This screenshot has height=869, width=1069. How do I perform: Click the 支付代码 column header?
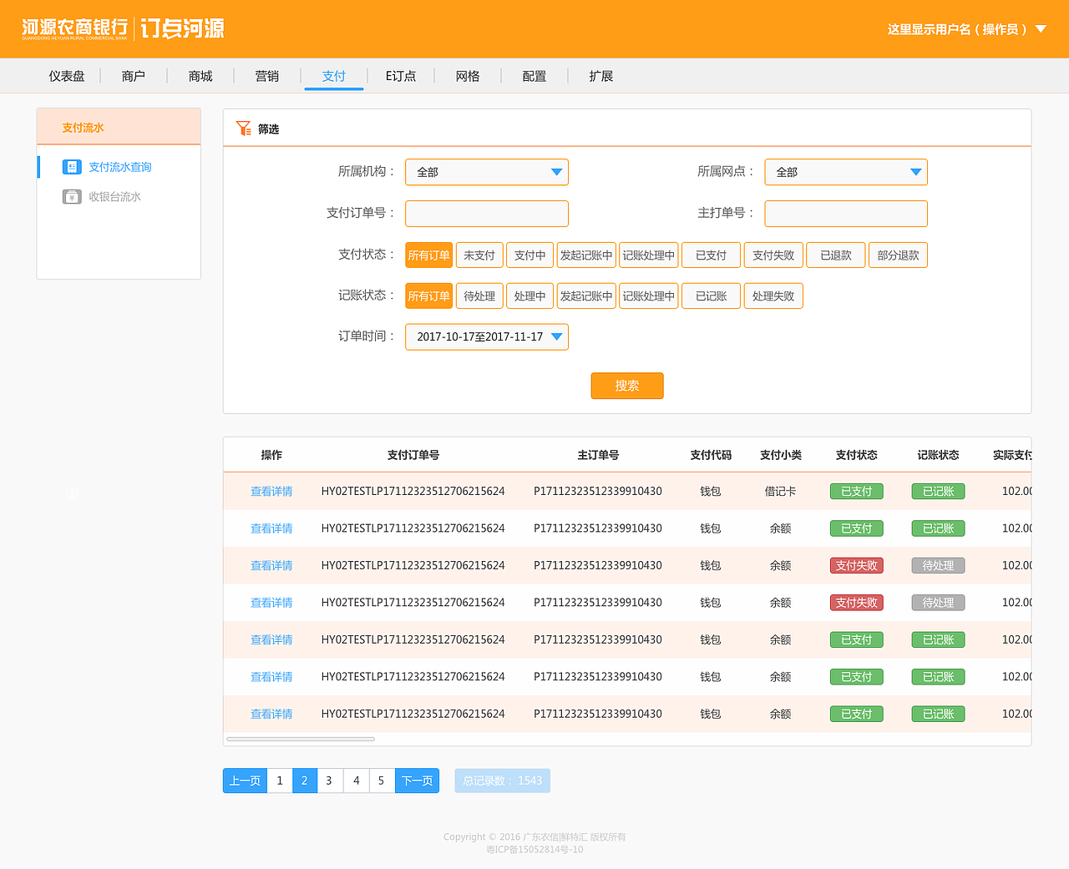click(711, 455)
